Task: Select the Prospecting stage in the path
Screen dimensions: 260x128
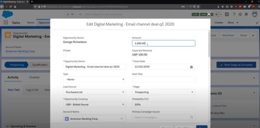Action: (17, 65)
